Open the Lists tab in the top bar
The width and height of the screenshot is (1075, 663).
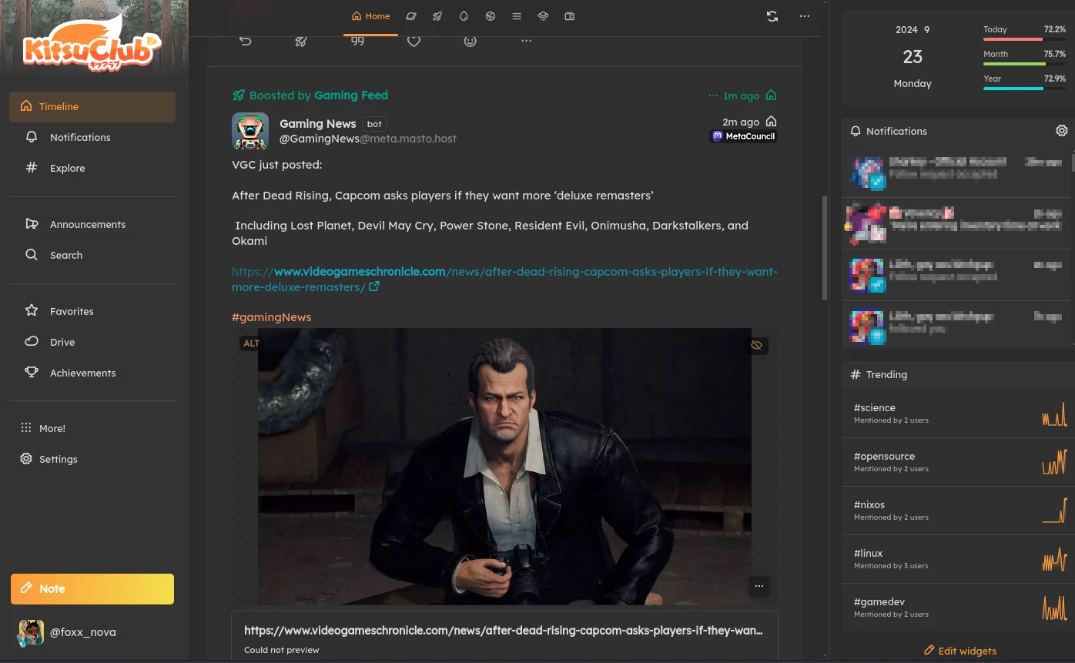pos(517,16)
